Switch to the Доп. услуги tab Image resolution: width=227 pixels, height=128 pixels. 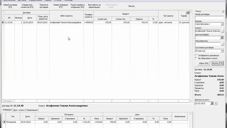(19, 110)
